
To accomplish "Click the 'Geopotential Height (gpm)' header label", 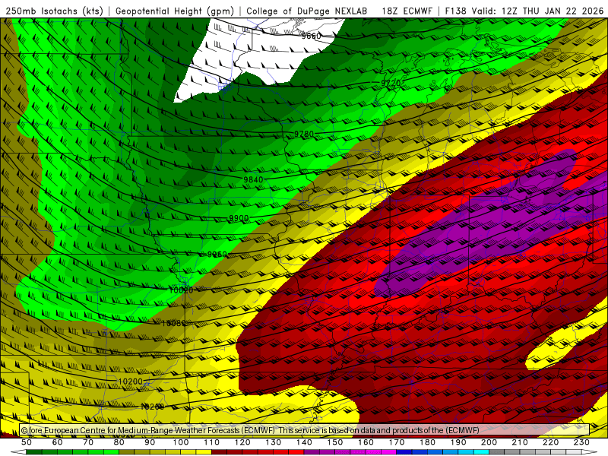I will tap(175, 11).
